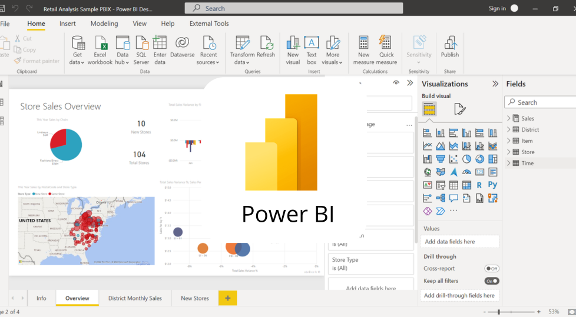
Task: Go to District Monthly Sales page
Action: point(135,298)
